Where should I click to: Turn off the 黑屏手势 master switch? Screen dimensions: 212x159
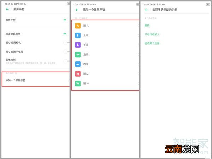pos(65,20)
